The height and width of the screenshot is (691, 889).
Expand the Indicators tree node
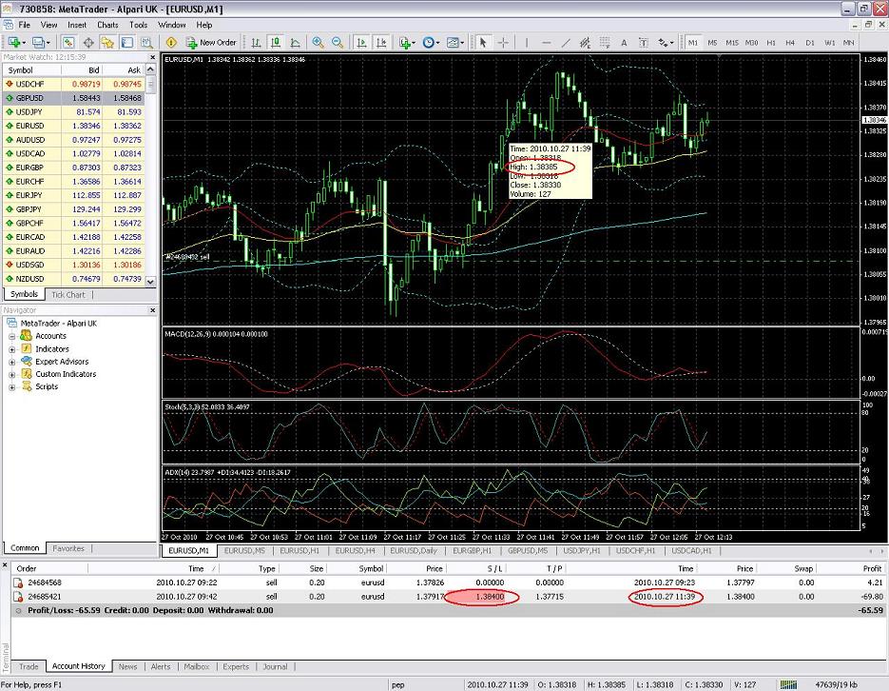click(12, 349)
